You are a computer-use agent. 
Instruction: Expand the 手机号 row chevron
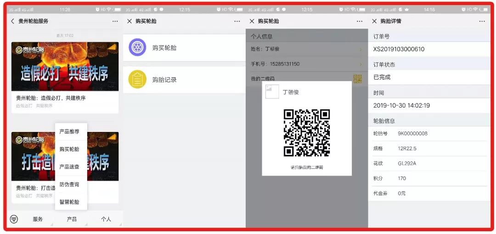[x=361, y=64]
